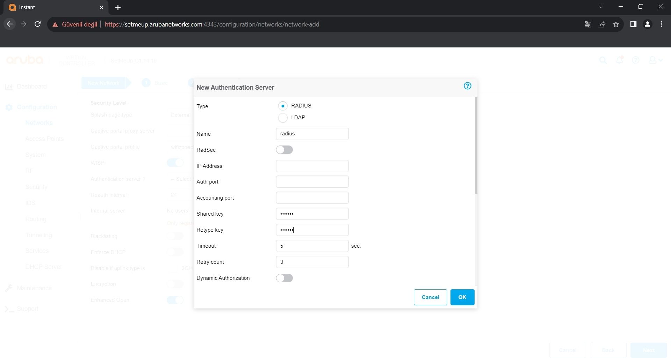
Task: Bookmark this page with star icon
Action: 616,24
